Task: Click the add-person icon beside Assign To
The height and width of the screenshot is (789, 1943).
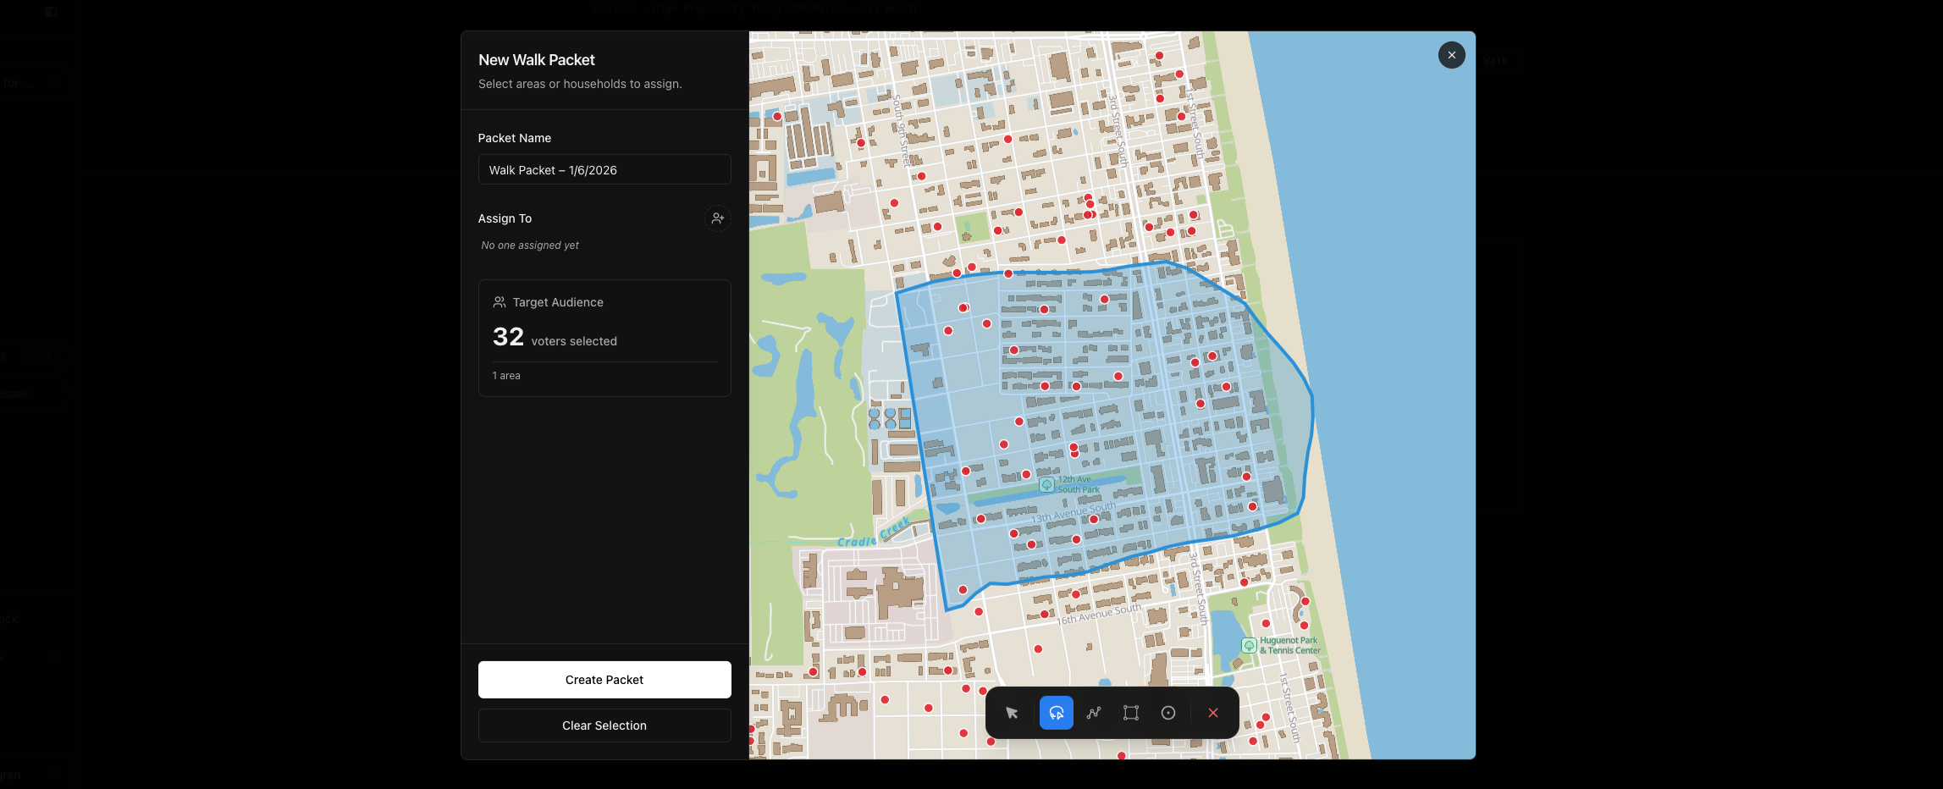Action: click(717, 218)
